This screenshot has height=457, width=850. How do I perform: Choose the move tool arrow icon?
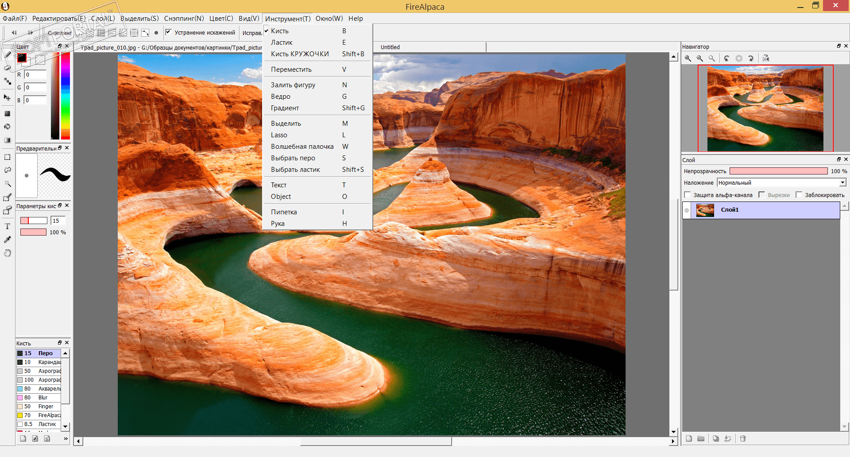click(8, 97)
